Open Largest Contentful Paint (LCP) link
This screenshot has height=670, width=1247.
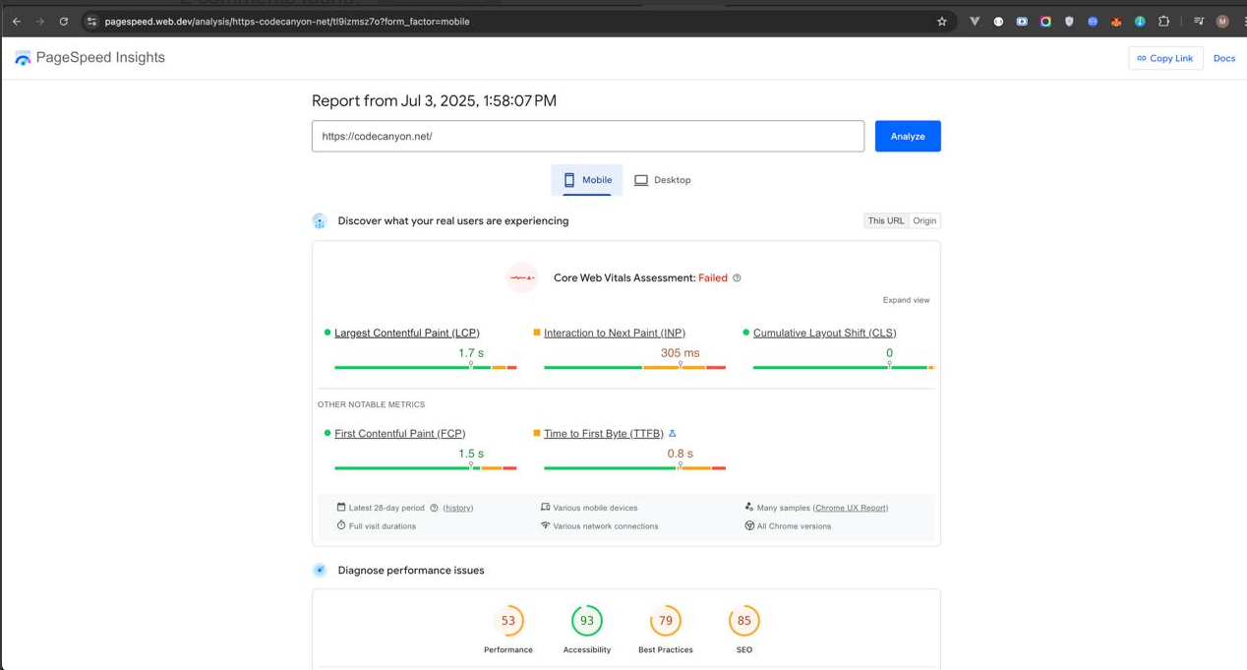(407, 333)
